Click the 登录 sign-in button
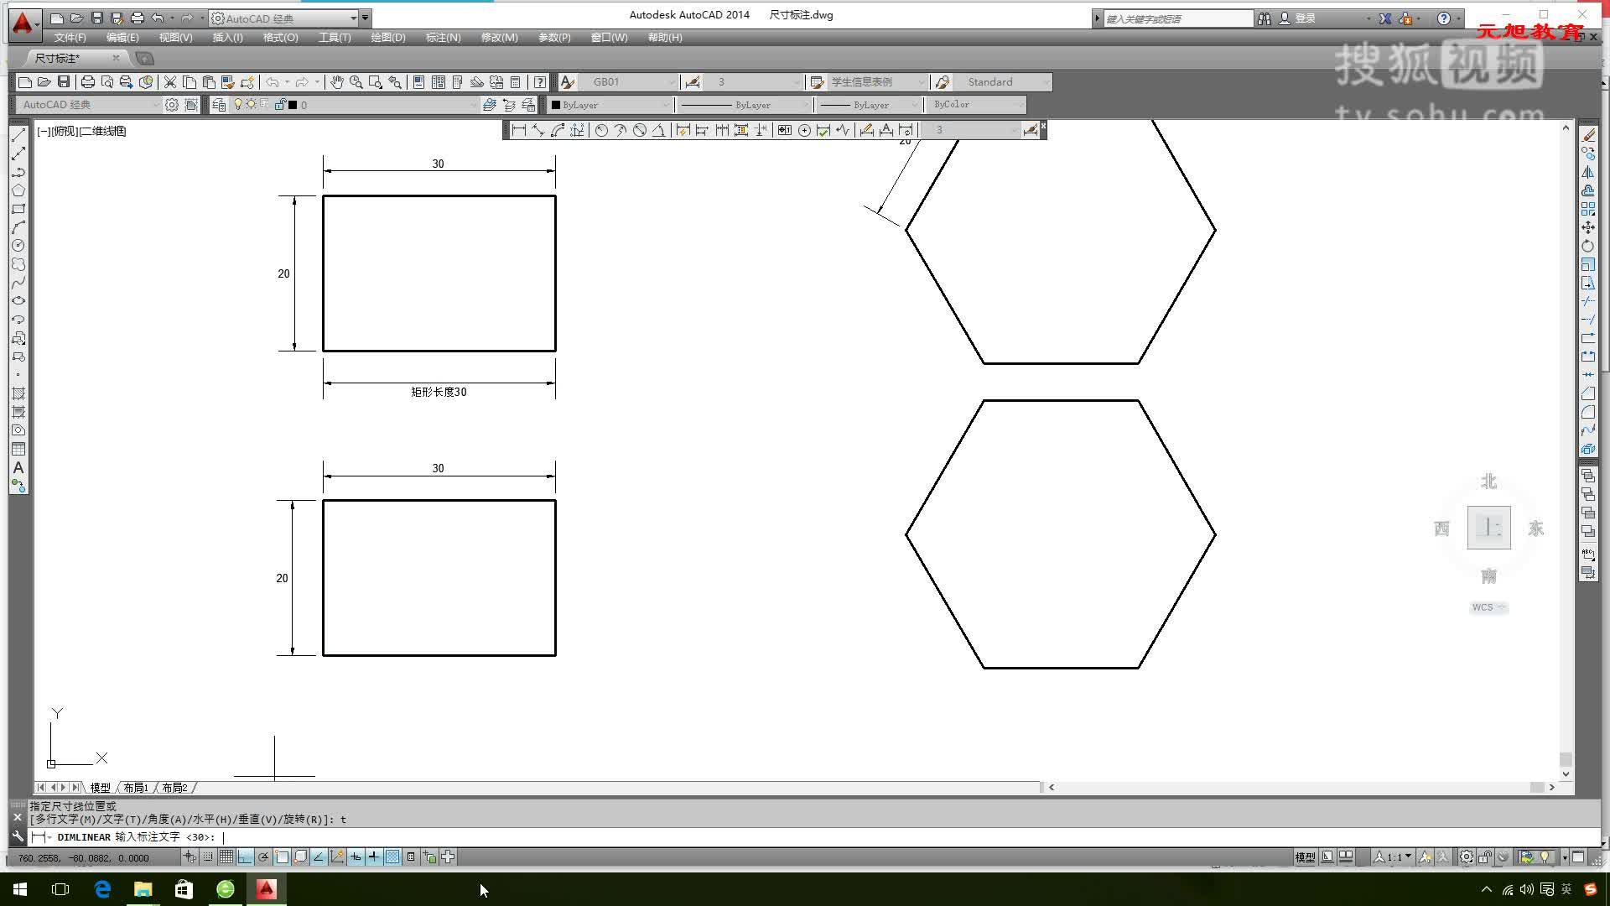 point(1305,18)
